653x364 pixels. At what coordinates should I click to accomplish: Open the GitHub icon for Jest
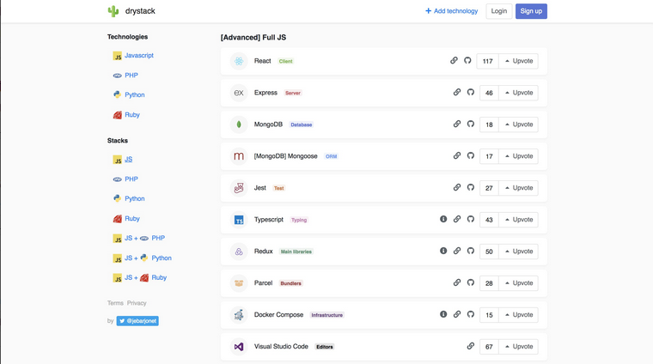tap(471, 187)
